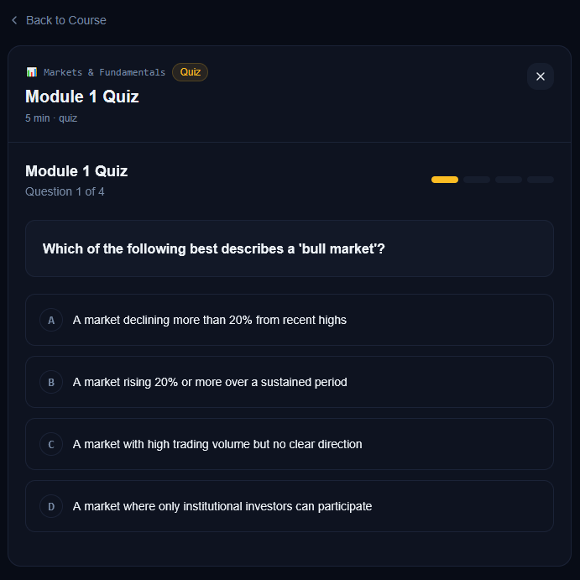Choose the 'B' letter circle option

[51, 382]
